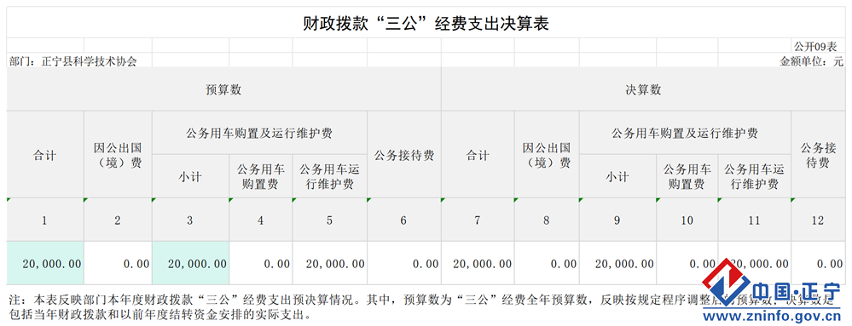Image resolution: width=852 pixels, height=326 pixels.
Task: Click the 公务接待费 header under 决算数
Action: click(x=817, y=155)
